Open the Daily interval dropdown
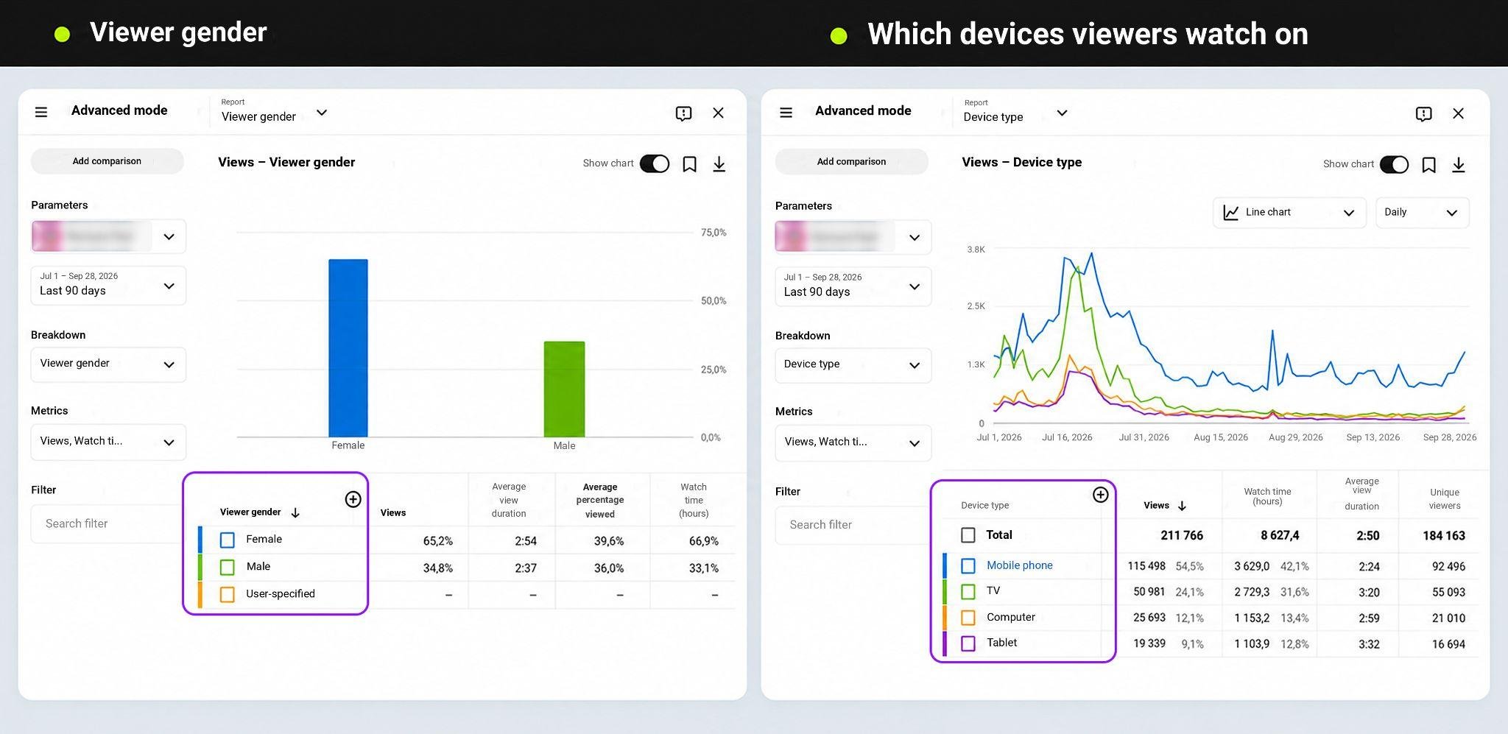The width and height of the screenshot is (1508, 734). coord(1422,213)
